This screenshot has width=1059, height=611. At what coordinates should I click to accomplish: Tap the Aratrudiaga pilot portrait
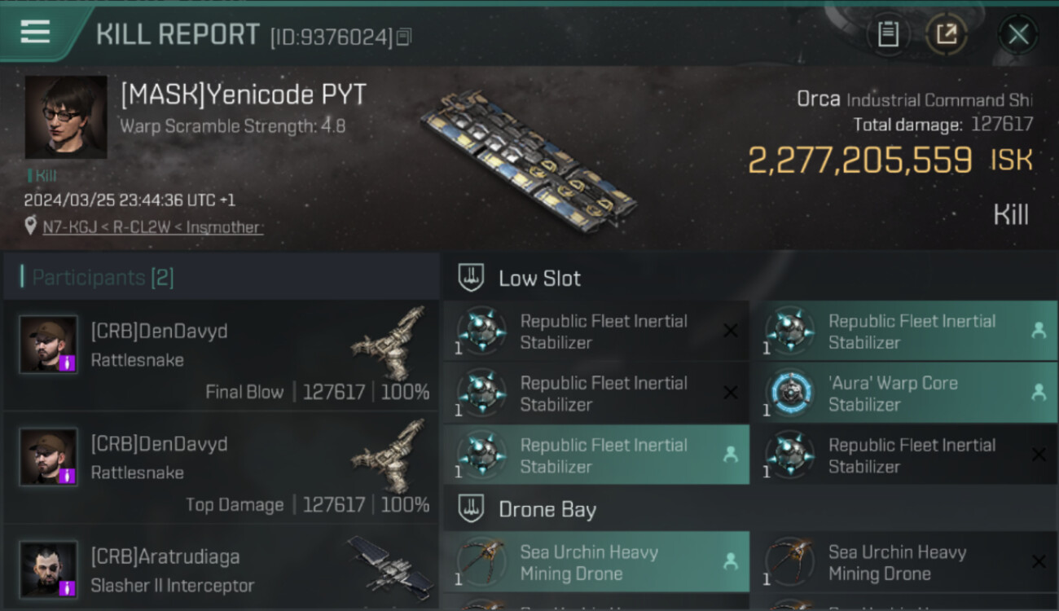click(x=49, y=569)
